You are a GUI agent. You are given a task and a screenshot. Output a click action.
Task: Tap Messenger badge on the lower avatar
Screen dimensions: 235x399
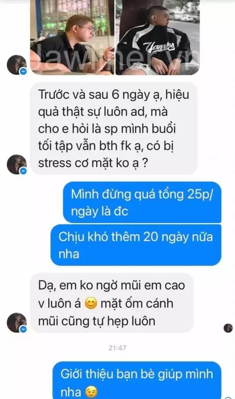(23, 329)
